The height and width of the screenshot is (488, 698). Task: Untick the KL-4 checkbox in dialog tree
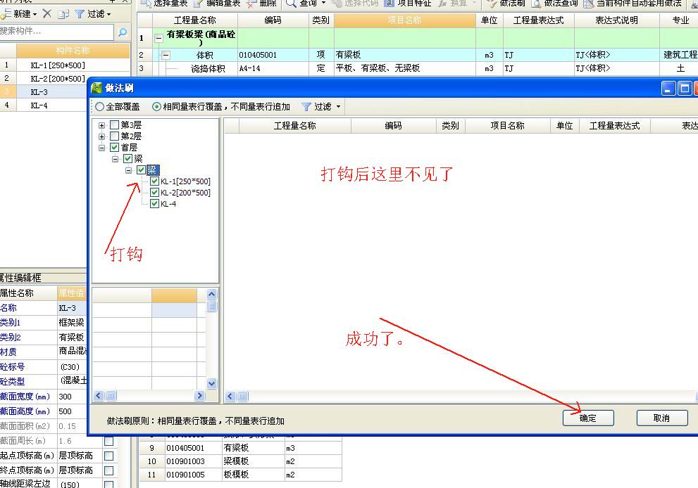tap(154, 203)
